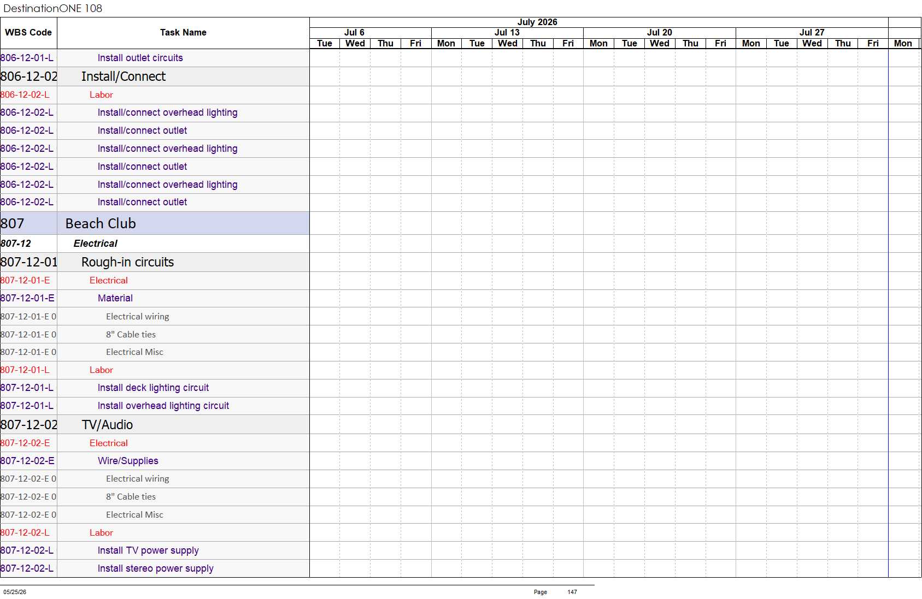
Task: Click the Page label in footer
Action: tap(541, 592)
